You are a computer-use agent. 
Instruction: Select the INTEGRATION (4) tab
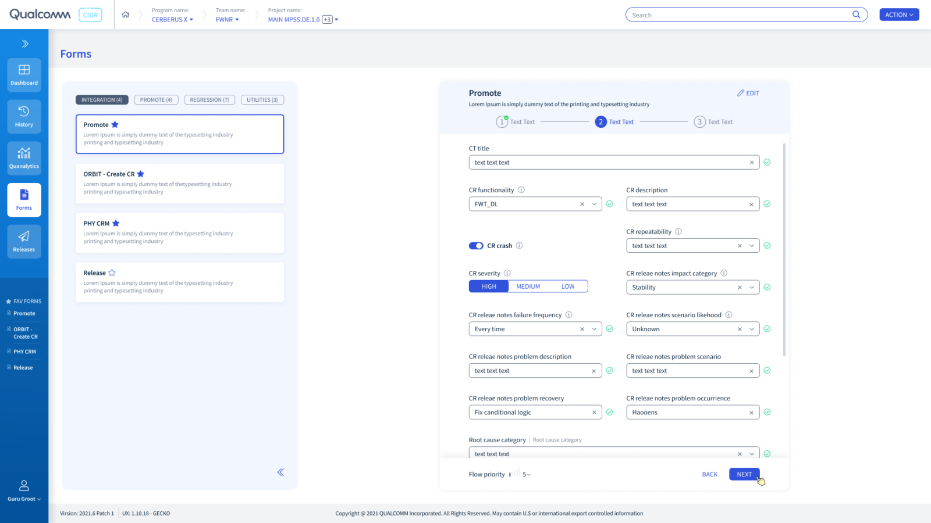pos(102,100)
